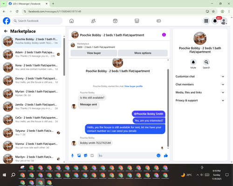233x186 pixels.
Task: Click the listing thumbnail in right panel
Action: (200, 38)
